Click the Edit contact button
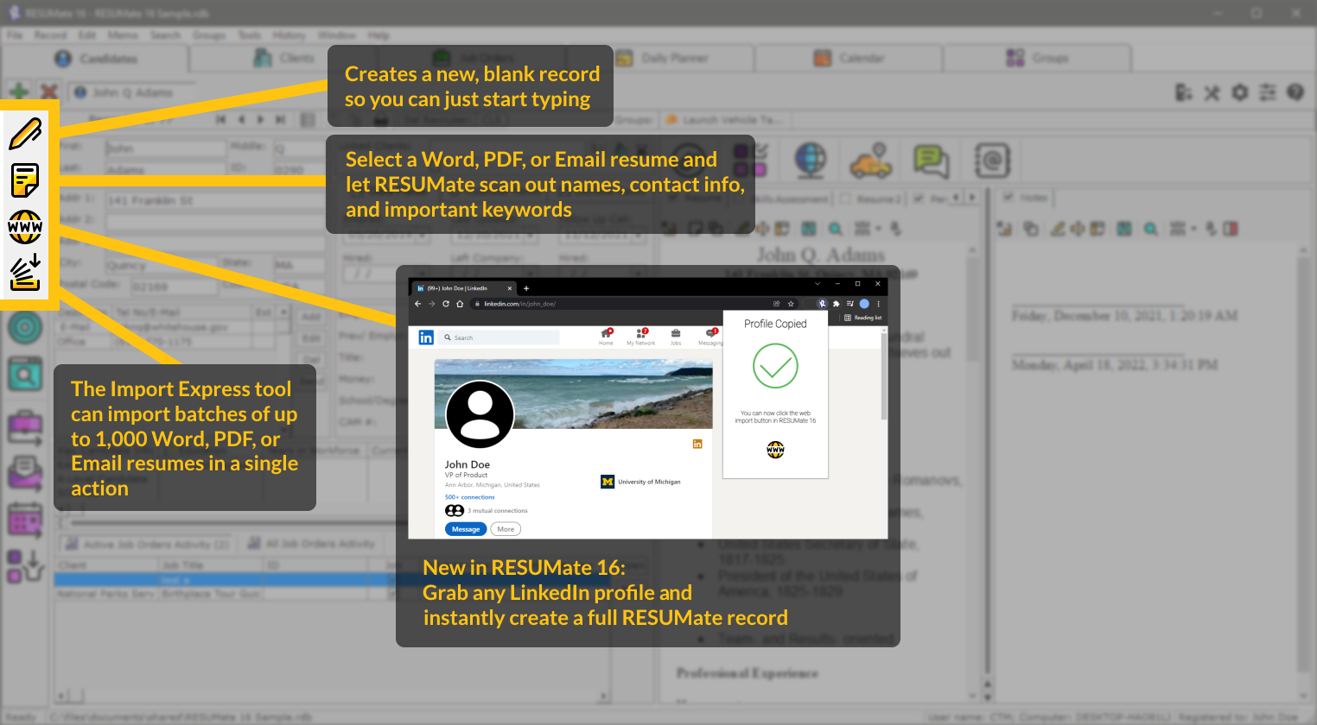The image size is (1317, 725). 311,338
